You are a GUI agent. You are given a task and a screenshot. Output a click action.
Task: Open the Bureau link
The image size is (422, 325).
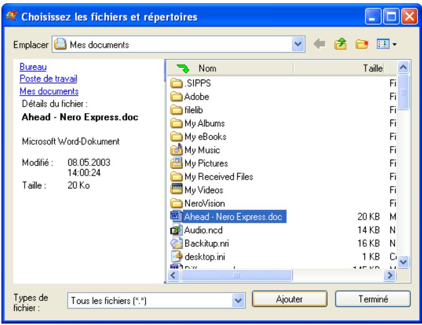(x=33, y=67)
